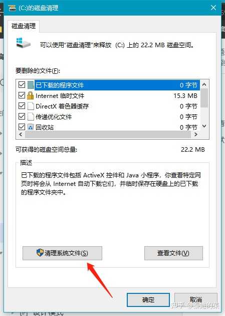The width and height of the screenshot is (225, 316).
Task: Uncheck the 回收站 checkbox
Action: [x=22, y=127]
